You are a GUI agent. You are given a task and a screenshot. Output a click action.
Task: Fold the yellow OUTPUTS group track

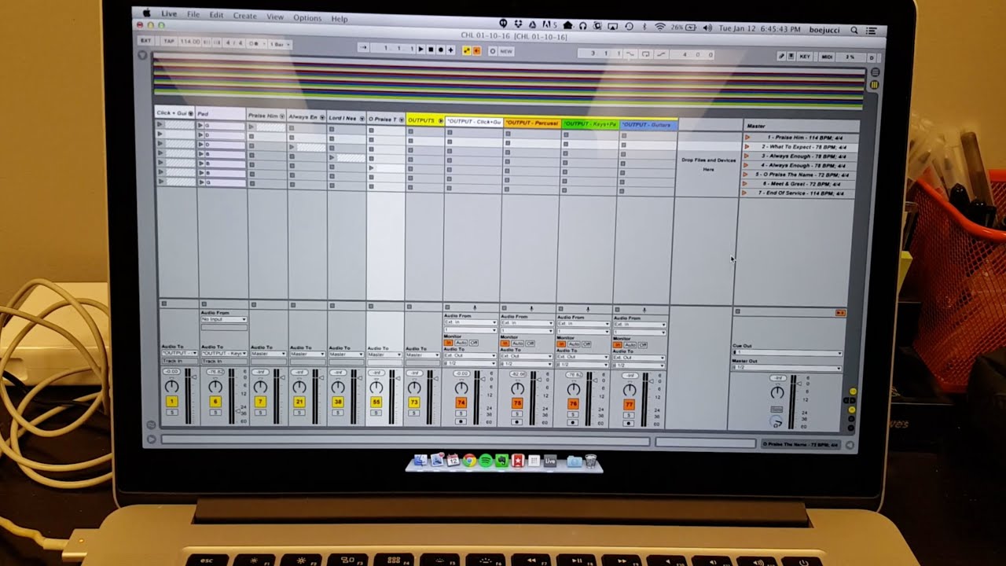(439, 120)
